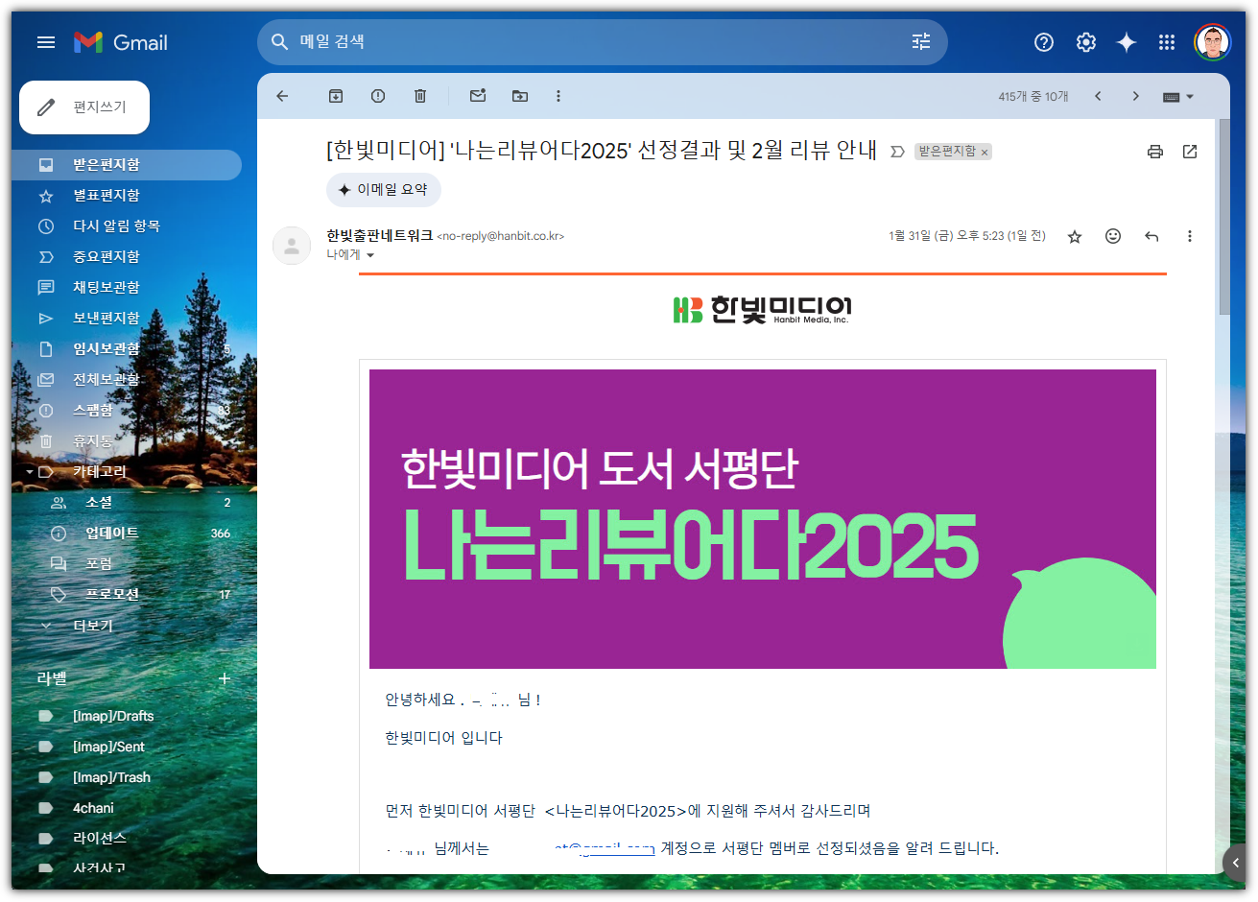This screenshot has height=902, width=1258.
Task: Open the account profile avatar
Action: pos(1213,42)
